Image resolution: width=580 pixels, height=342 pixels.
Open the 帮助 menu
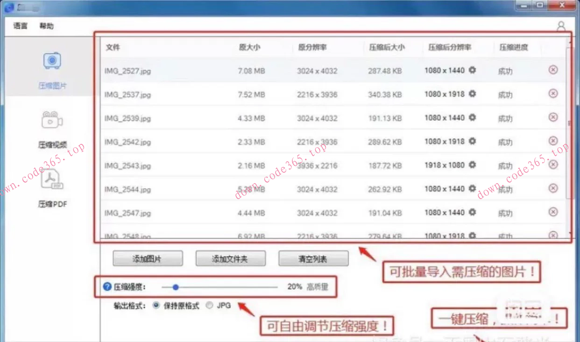tap(46, 26)
